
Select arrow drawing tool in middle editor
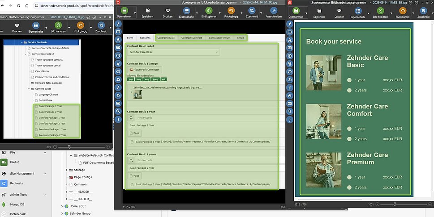tap(118, 24)
